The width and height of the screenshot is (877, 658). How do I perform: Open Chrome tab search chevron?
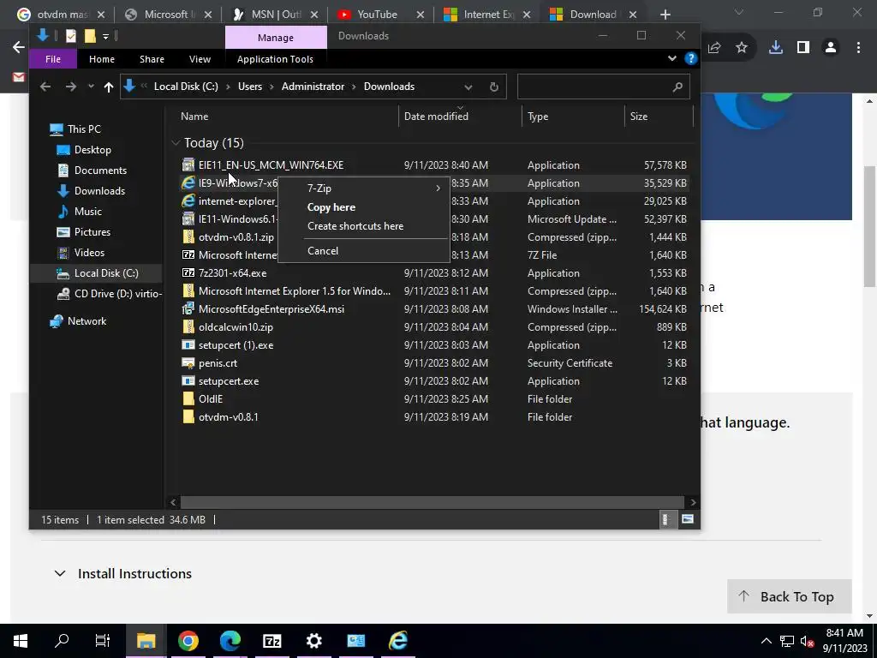tap(739, 12)
